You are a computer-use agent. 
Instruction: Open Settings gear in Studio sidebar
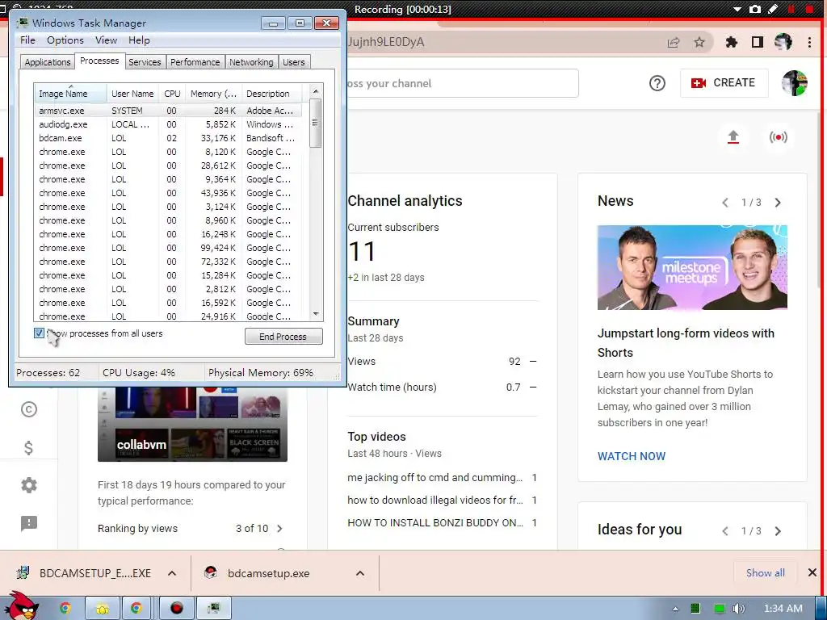[x=29, y=485]
